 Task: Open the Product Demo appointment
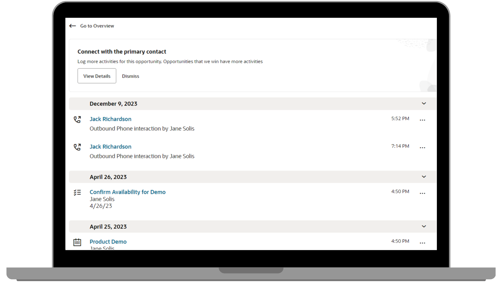coord(108,242)
